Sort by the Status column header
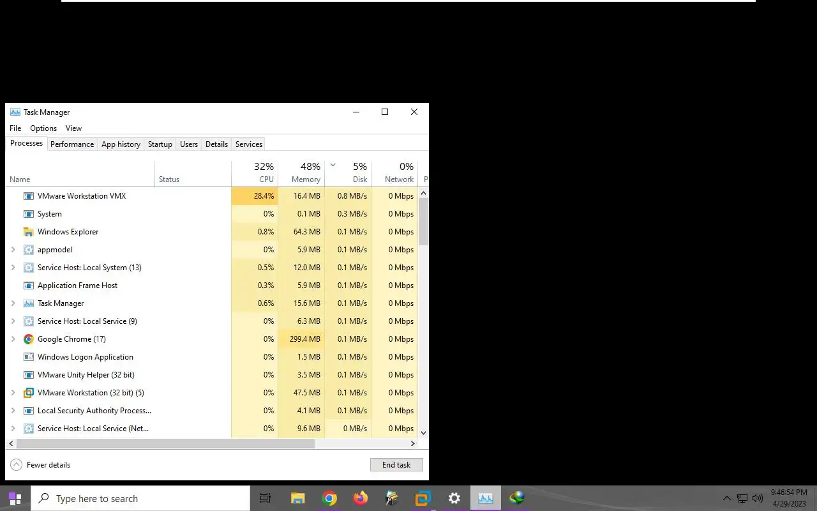 [x=193, y=173]
